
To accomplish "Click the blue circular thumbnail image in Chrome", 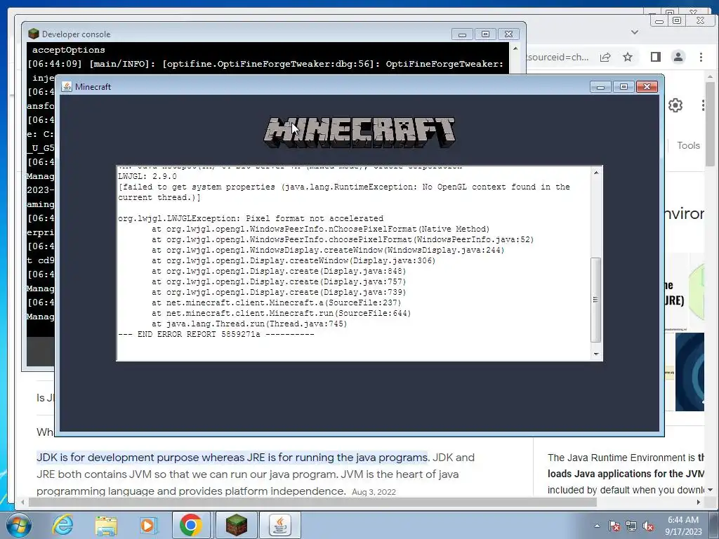I will [x=690, y=372].
